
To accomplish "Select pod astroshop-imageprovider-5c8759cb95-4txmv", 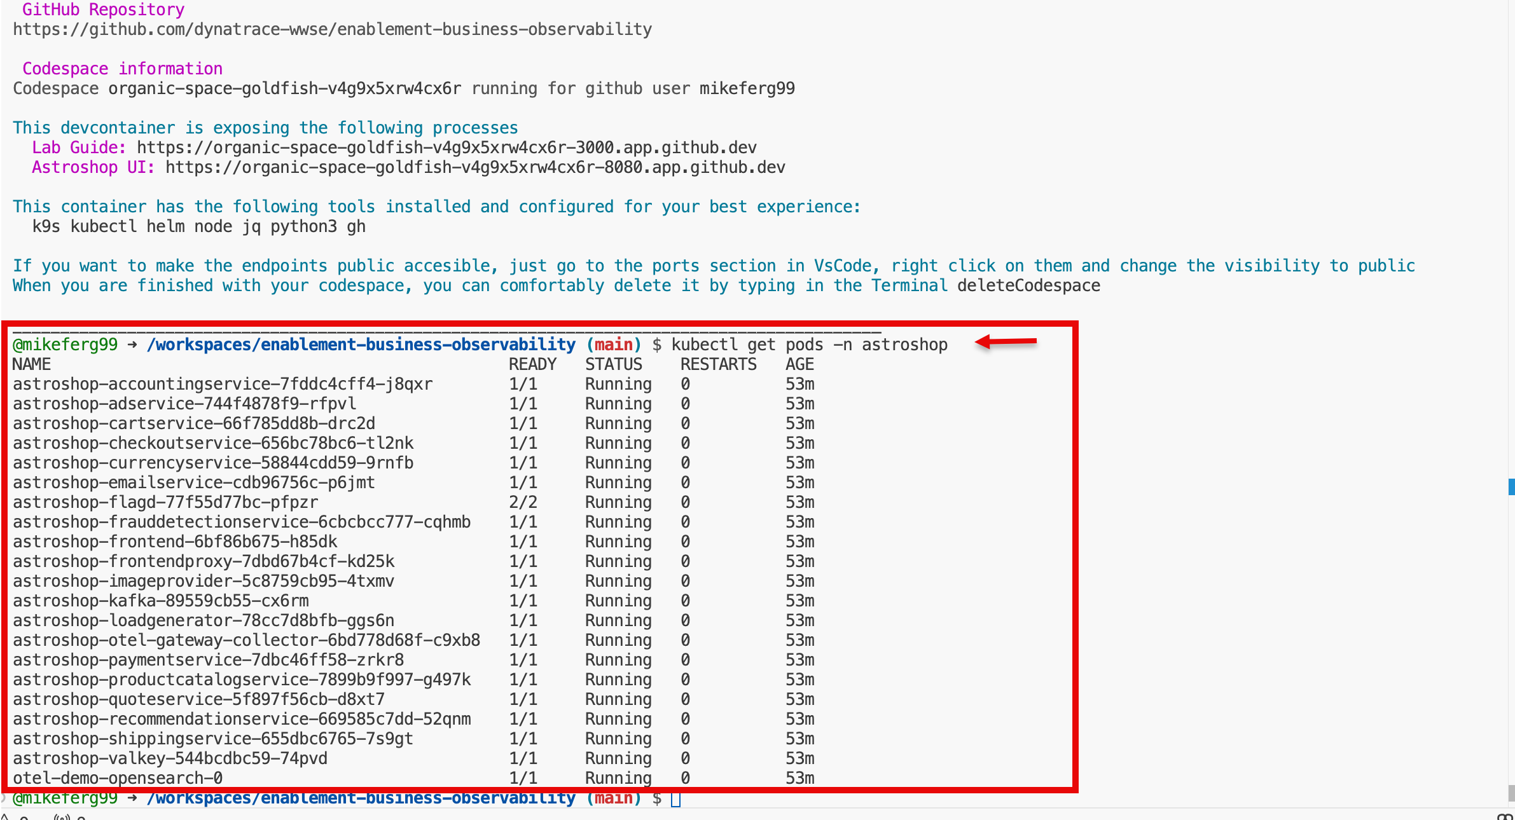I will coord(204,581).
